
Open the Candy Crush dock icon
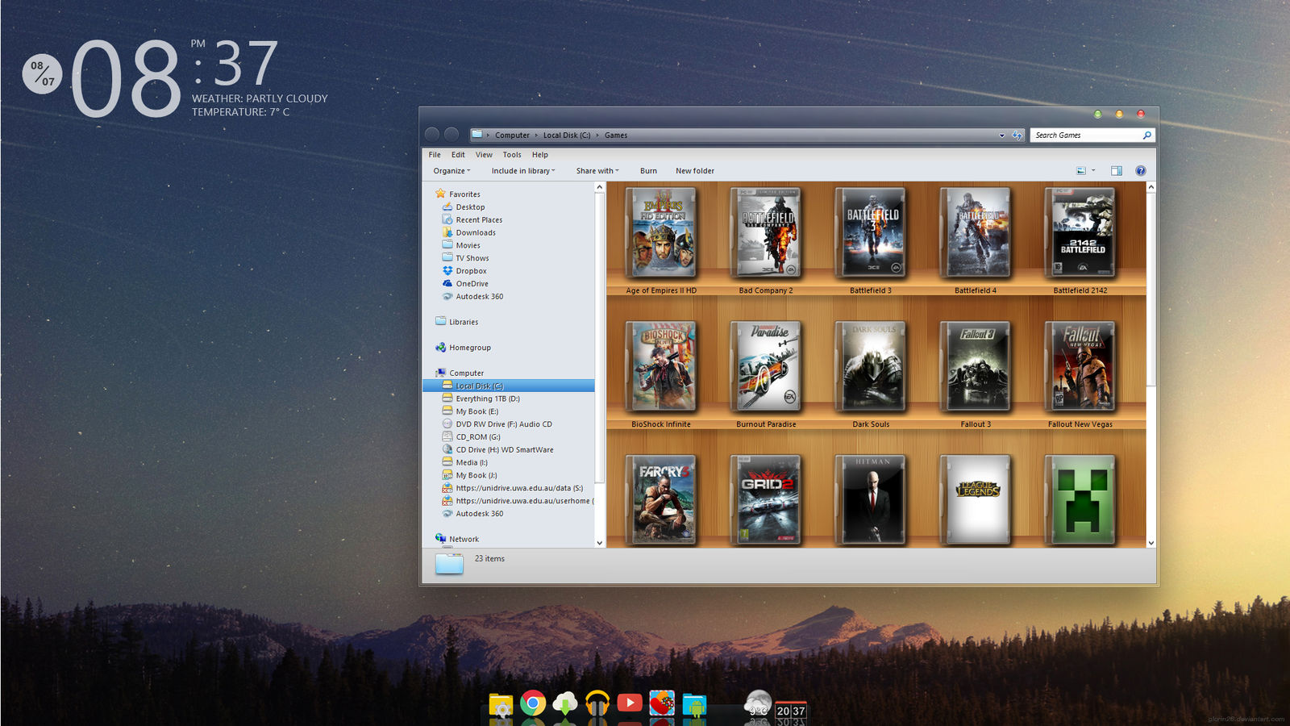point(662,703)
